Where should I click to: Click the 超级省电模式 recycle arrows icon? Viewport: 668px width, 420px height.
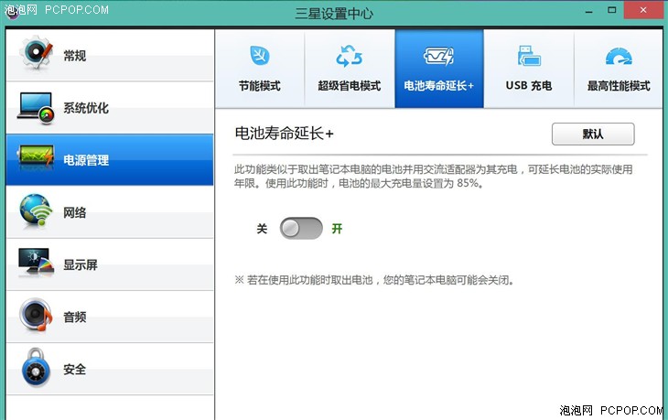click(349, 56)
